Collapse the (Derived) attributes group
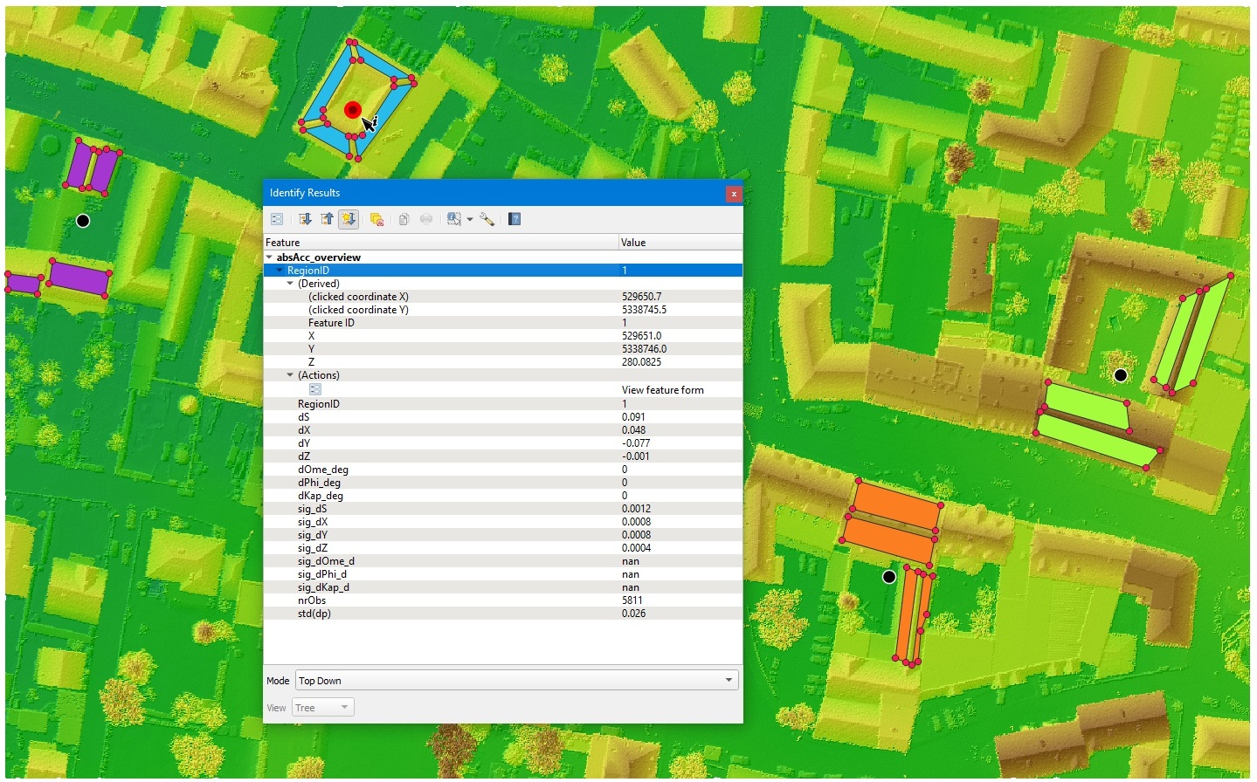The width and height of the screenshot is (1257, 782). 290,284
